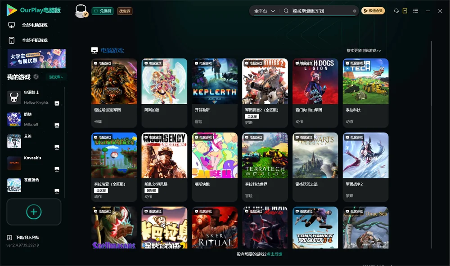
Task: Open 泰拉科技世界 TerraTech Worlds card
Action: 265,167
